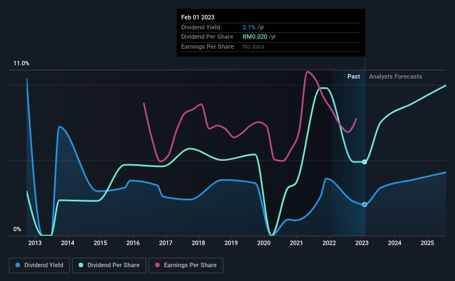Click the 2013 label on the x-axis
The height and width of the screenshot is (281, 455).
[x=35, y=243]
